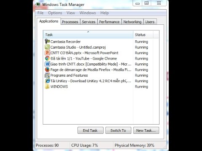Open the View menu
The image size is (202, 151).
coord(71,13)
